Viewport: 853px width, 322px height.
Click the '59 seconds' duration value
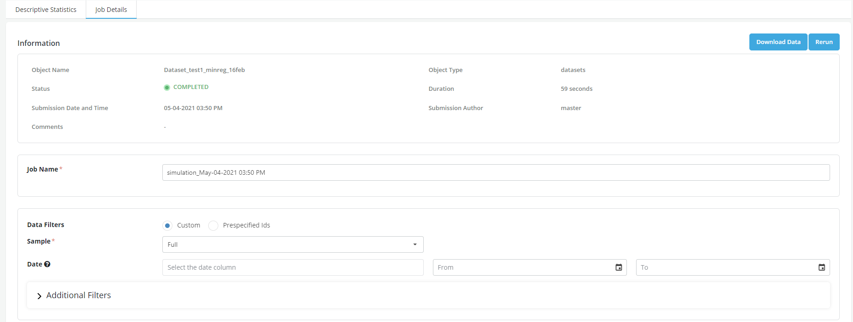576,89
